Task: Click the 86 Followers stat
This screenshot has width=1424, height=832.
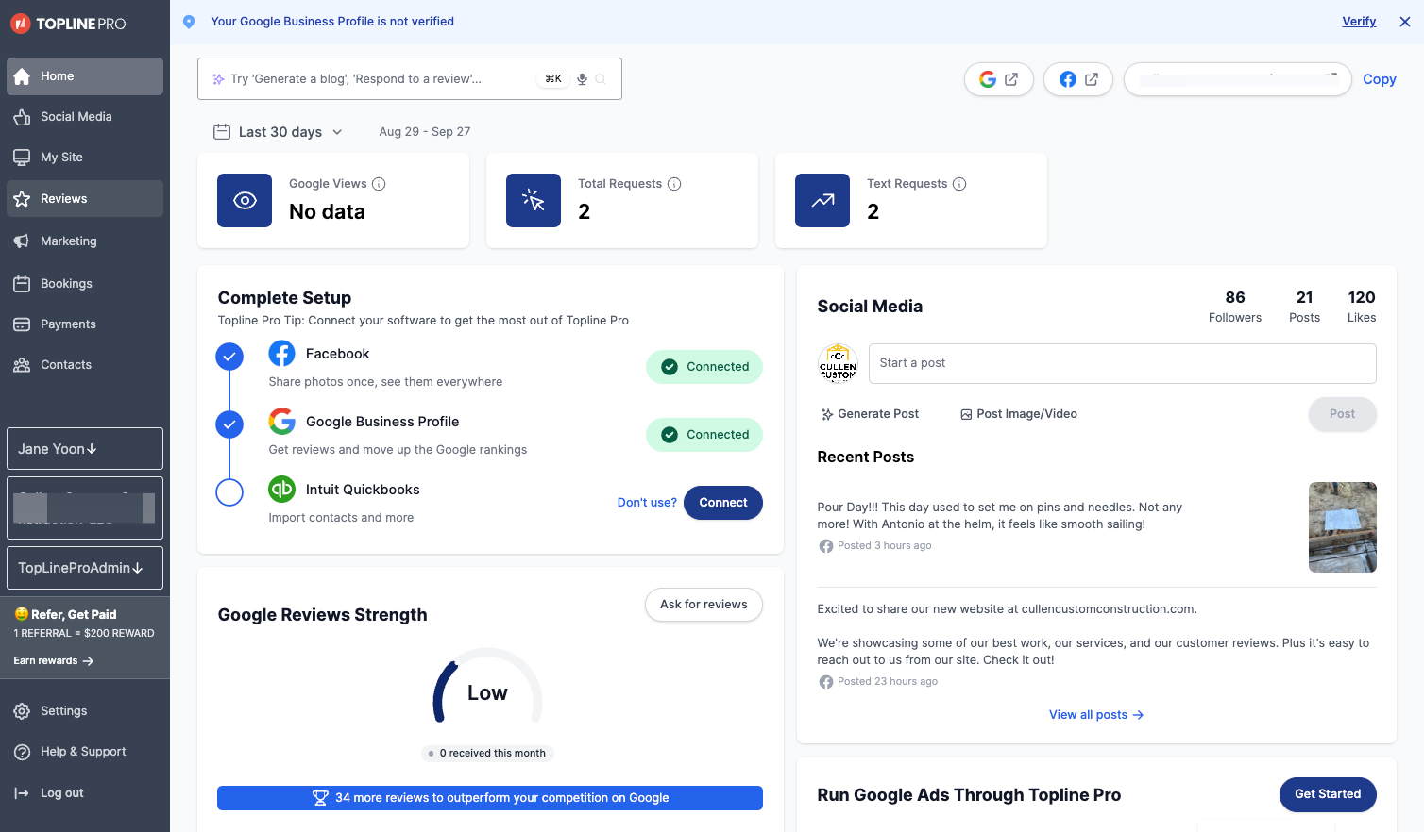Action: [x=1235, y=307]
